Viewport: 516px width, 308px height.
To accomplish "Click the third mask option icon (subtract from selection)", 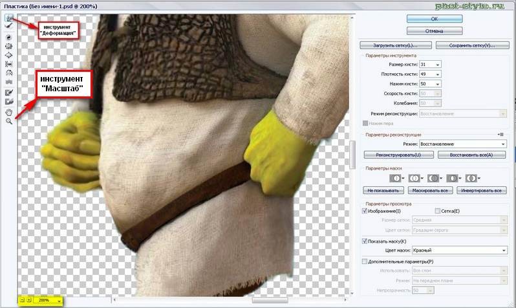I will [435, 178].
